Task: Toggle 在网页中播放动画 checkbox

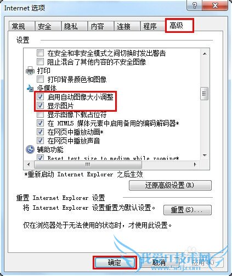Action: pyautogui.click(x=40, y=132)
